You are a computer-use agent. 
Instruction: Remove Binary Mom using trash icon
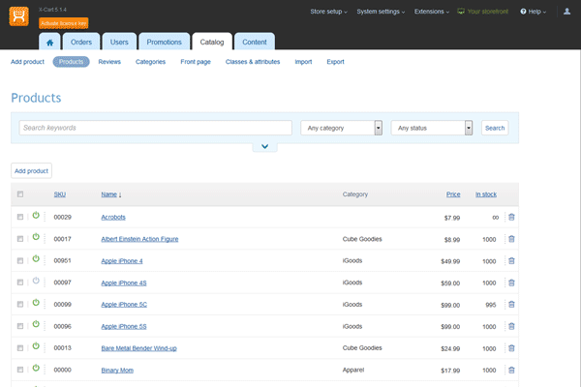coord(511,370)
